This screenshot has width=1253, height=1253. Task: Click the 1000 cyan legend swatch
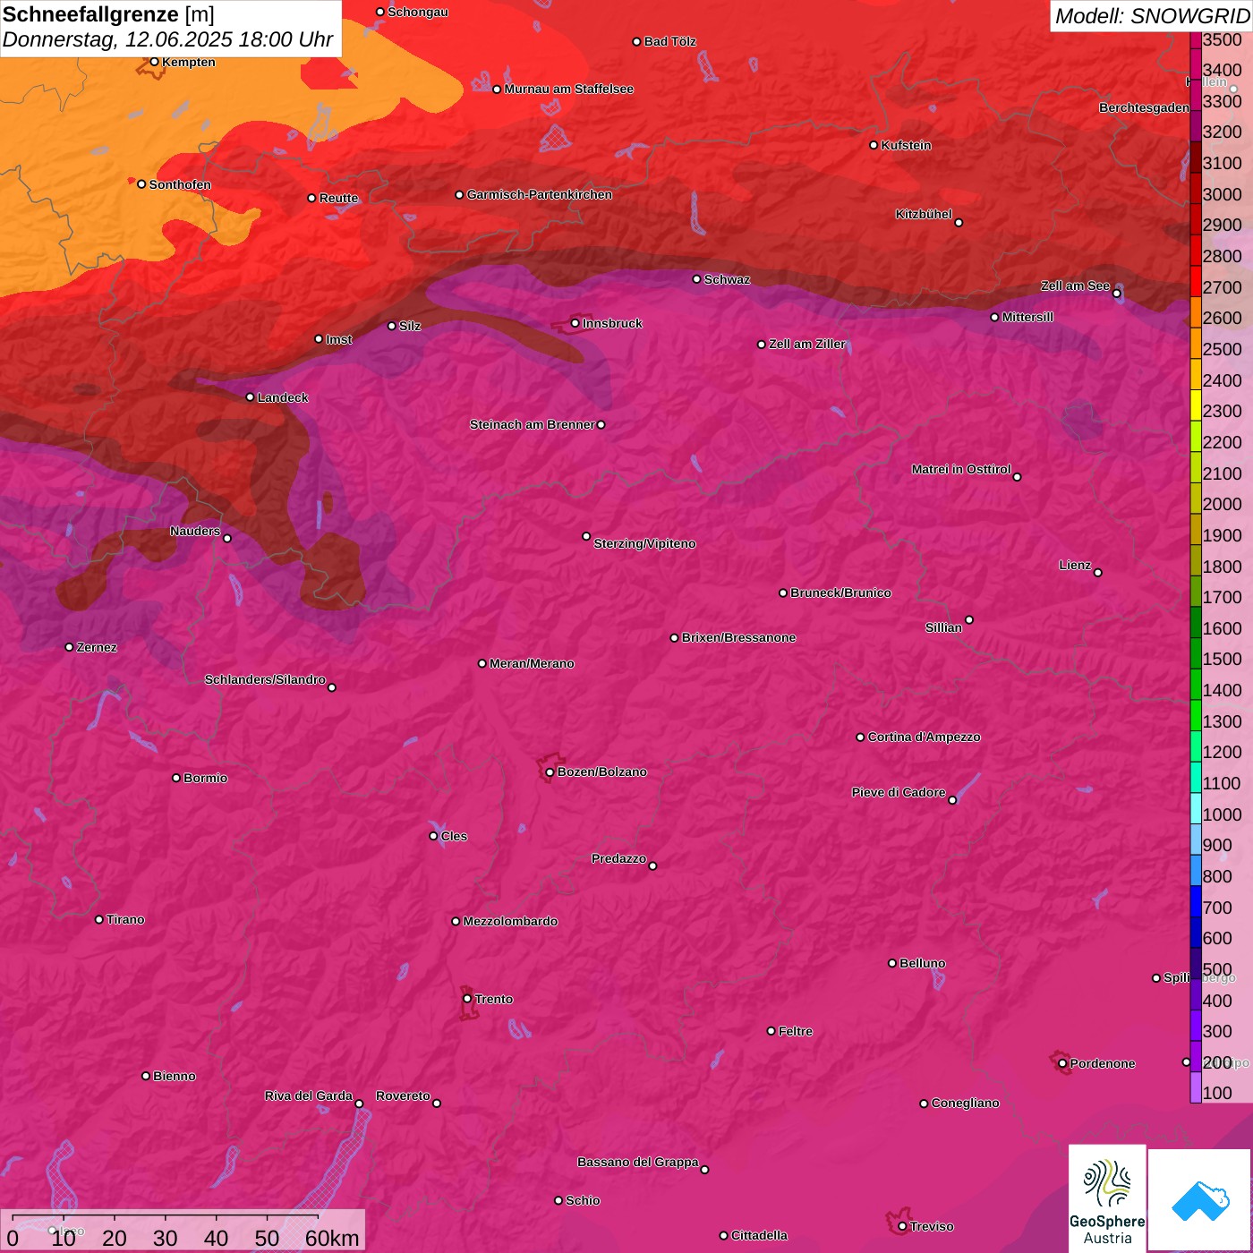tap(1196, 807)
